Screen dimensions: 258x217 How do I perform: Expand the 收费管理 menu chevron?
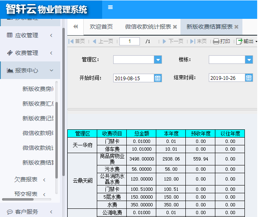pos(51,53)
